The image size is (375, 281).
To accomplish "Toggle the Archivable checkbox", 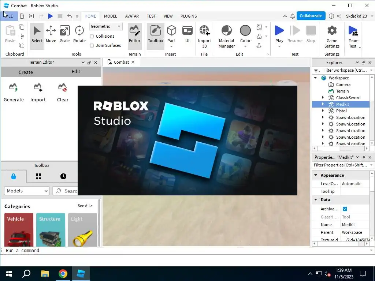I will (x=345, y=209).
